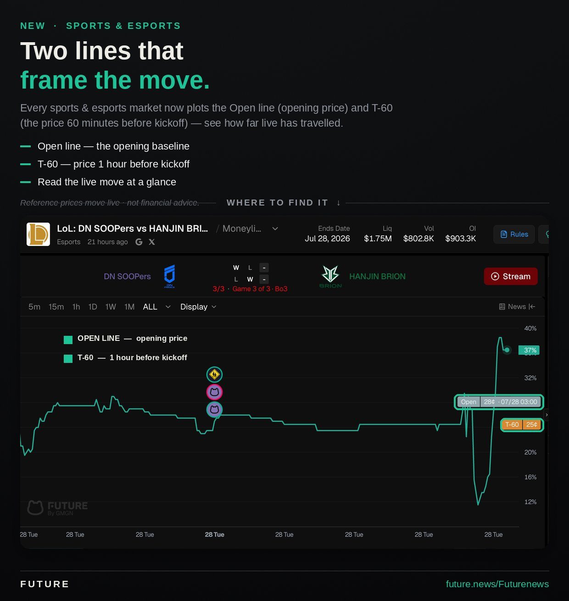This screenshot has height=601, width=569.
Task: Select the 1h timeframe tab
Action: coord(76,306)
